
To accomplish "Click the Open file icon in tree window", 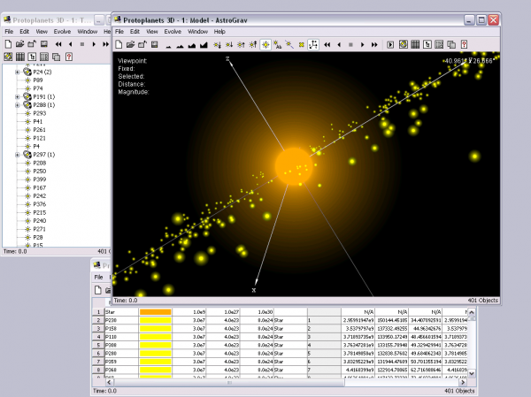I will [x=19, y=43].
